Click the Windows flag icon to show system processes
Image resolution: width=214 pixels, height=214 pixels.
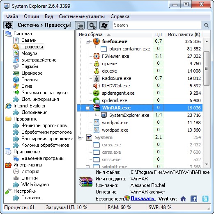[x=104, y=25]
